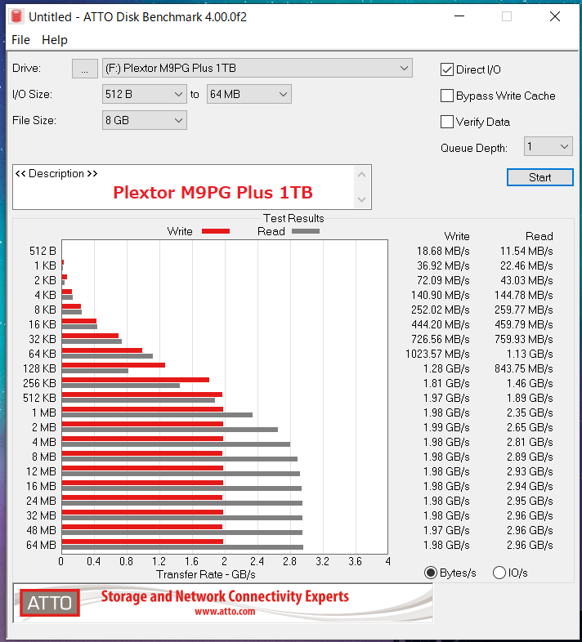Click the 16 KB read value 459.79 MB/s
This screenshot has width=582, height=642.
pos(523,325)
